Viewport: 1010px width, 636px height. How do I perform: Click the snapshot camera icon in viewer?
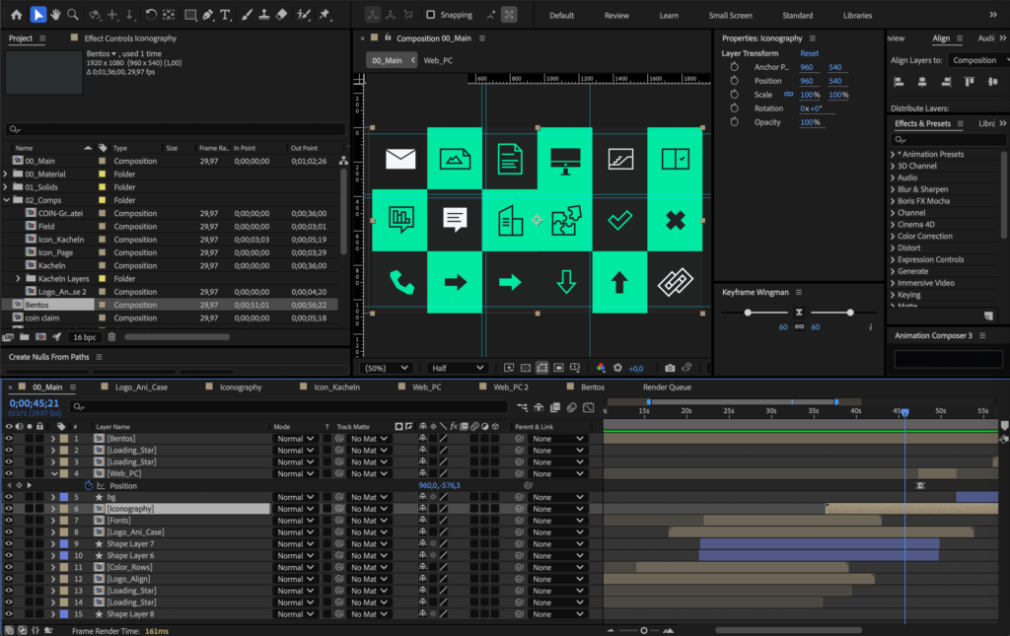pos(670,368)
